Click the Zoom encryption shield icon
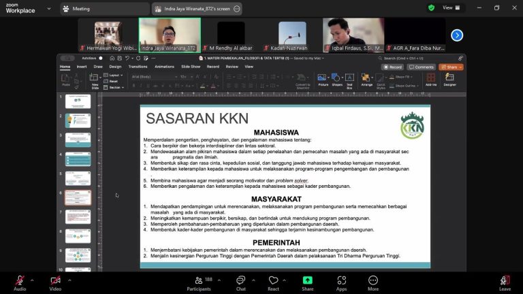The image size is (523, 294). pos(431,7)
